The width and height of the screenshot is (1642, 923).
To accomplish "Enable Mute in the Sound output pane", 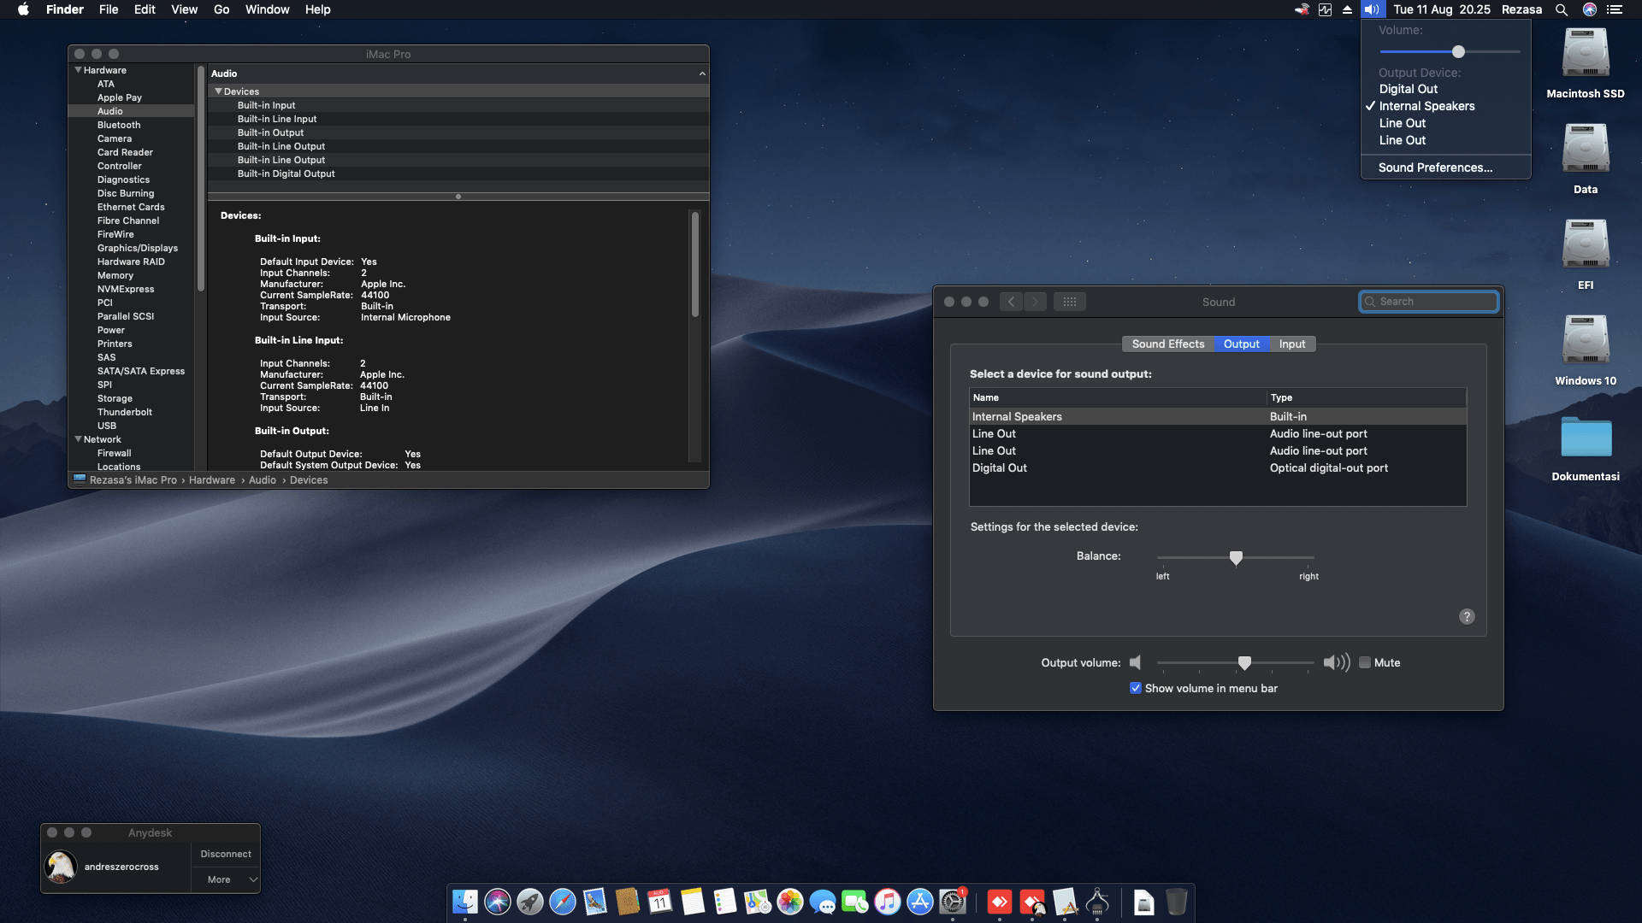I will [1365, 662].
